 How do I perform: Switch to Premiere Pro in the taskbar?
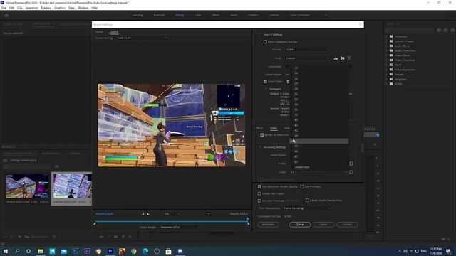110,251
